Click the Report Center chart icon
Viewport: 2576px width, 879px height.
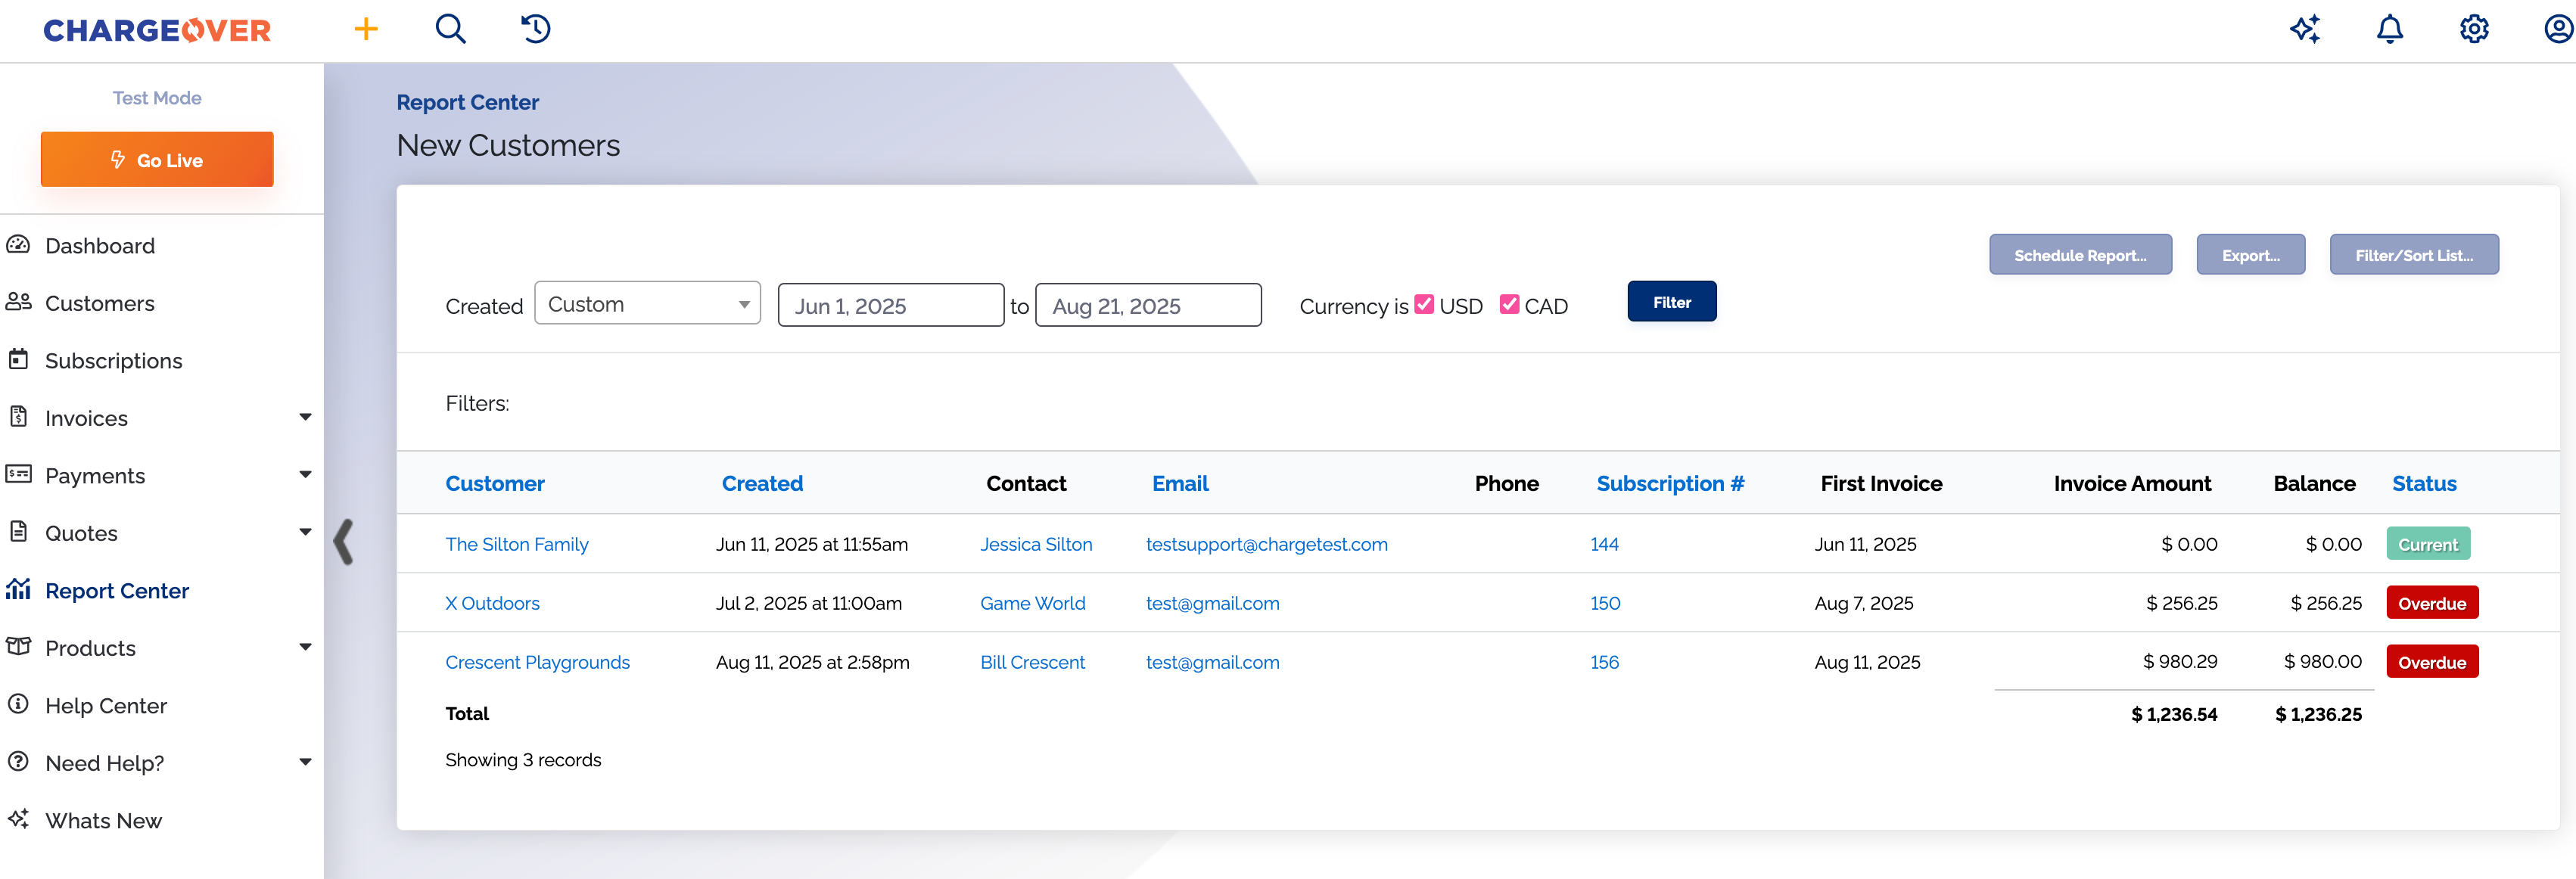[x=18, y=589]
